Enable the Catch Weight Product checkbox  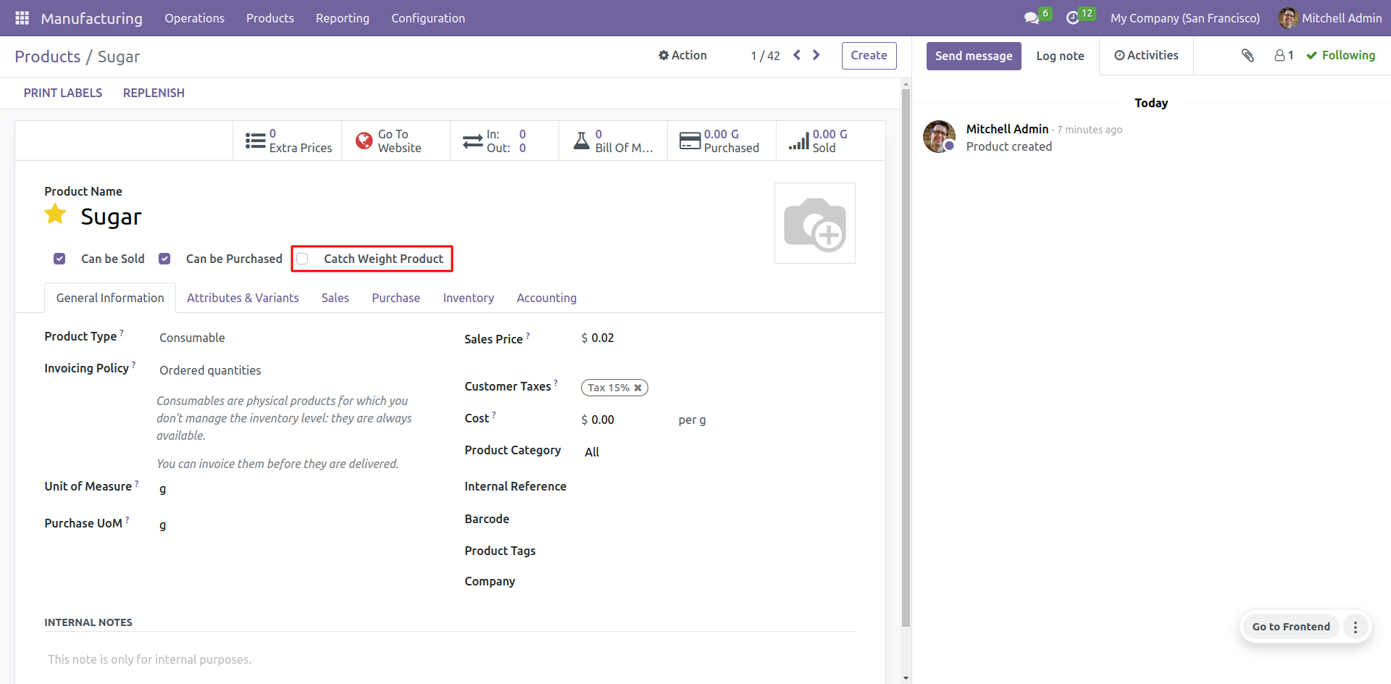tap(303, 259)
